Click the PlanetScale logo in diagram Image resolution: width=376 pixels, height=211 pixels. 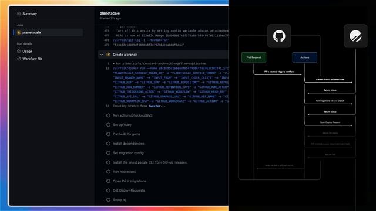355,36
